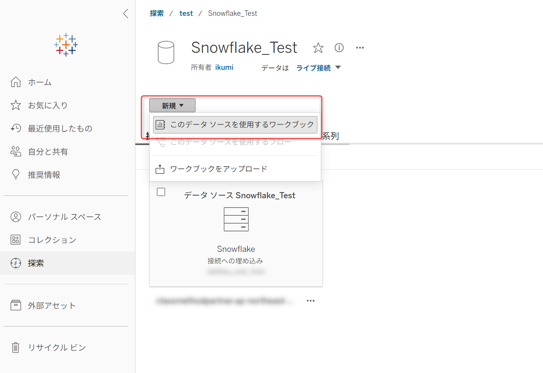Add Snowflake_Test to favorites with star
Image resolution: width=543 pixels, height=373 pixels.
pyautogui.click(x=318, y=48)
